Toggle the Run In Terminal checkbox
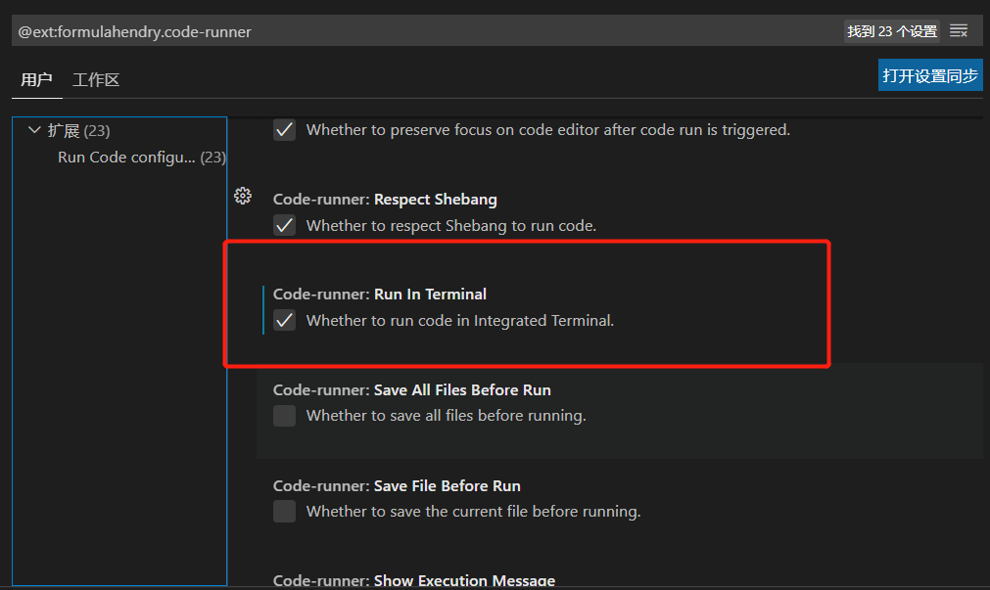This screenshot has width=990, height=590. pos(284,320)
